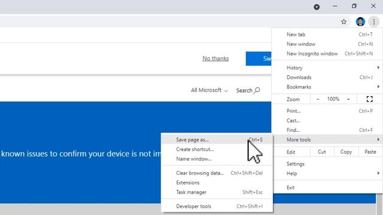This screenshot has width=383, height=215.
Task: Open Developer tools
Action: coord(217,206)
